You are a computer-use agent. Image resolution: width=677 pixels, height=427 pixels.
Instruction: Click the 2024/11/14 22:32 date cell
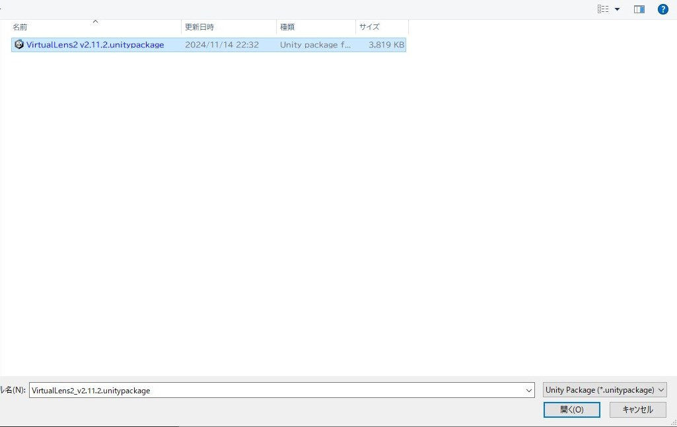[222, 45]
